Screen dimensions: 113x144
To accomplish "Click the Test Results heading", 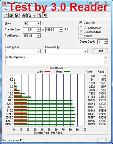I will click(56, 68).
